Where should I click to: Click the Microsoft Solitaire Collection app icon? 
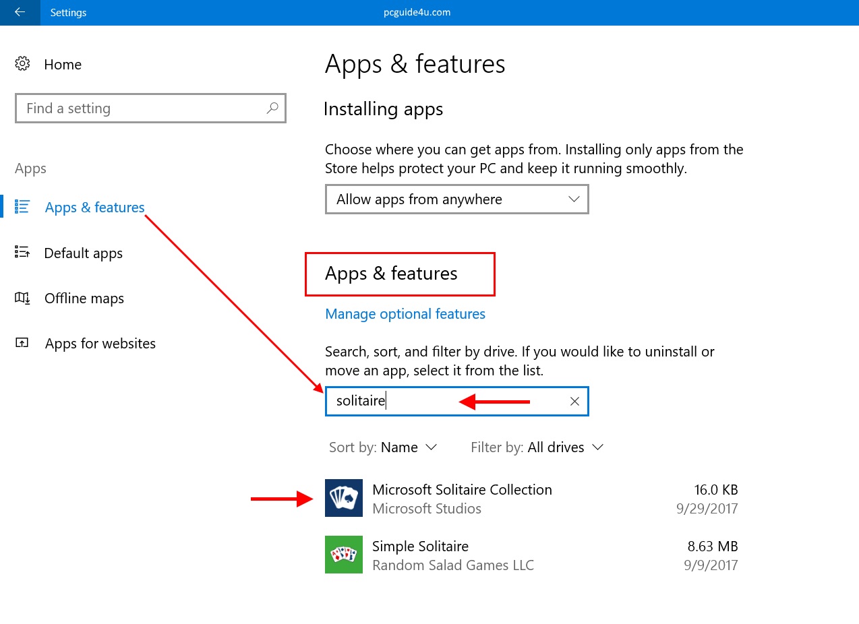[344, 498]
